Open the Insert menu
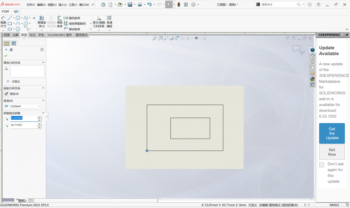 pyautogui.click(x=62, y=5)
